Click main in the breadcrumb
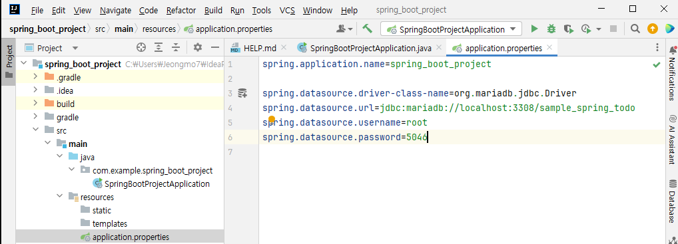This screenshot has height=244, width=678. pyautogui.click(x=124, y=29)
